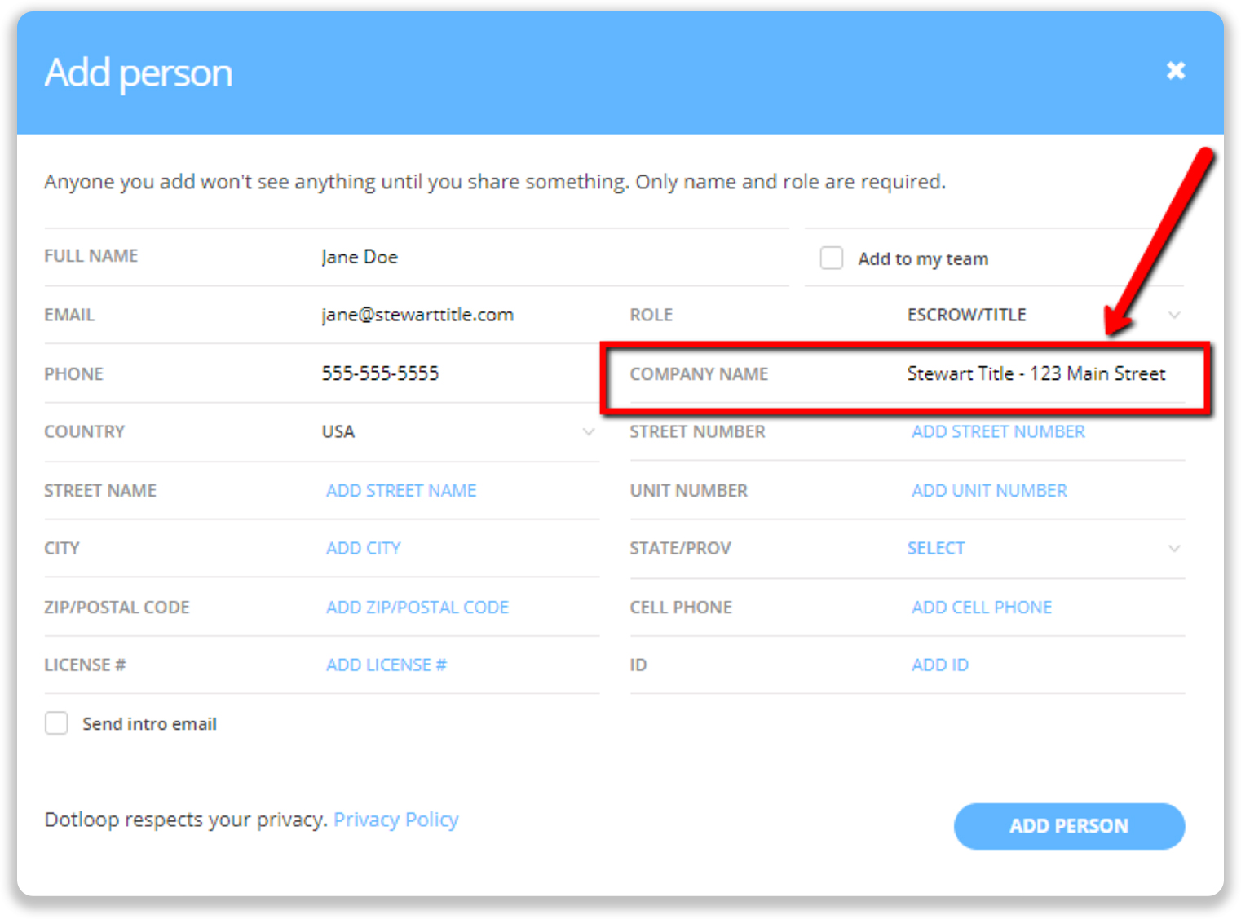Check the Send intro email option

[x=56, y=722]
